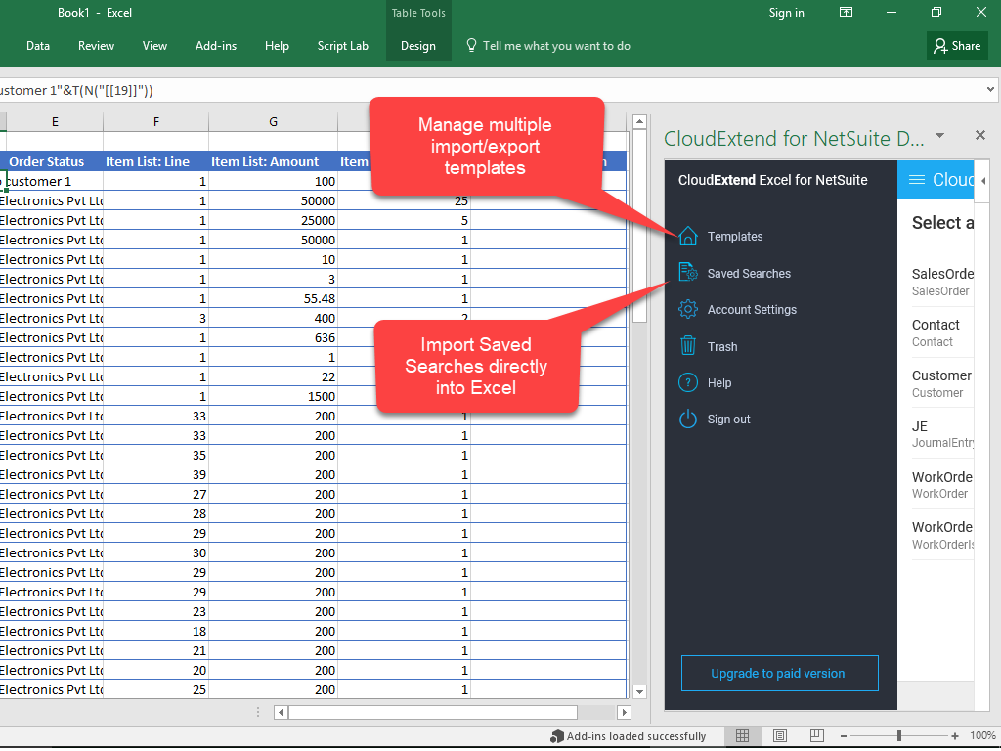Click the Help question mark in CloudExtend sidebar

[x=687, y=383]
